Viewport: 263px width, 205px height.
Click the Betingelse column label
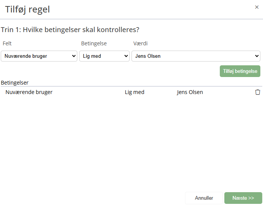(94, 43)
